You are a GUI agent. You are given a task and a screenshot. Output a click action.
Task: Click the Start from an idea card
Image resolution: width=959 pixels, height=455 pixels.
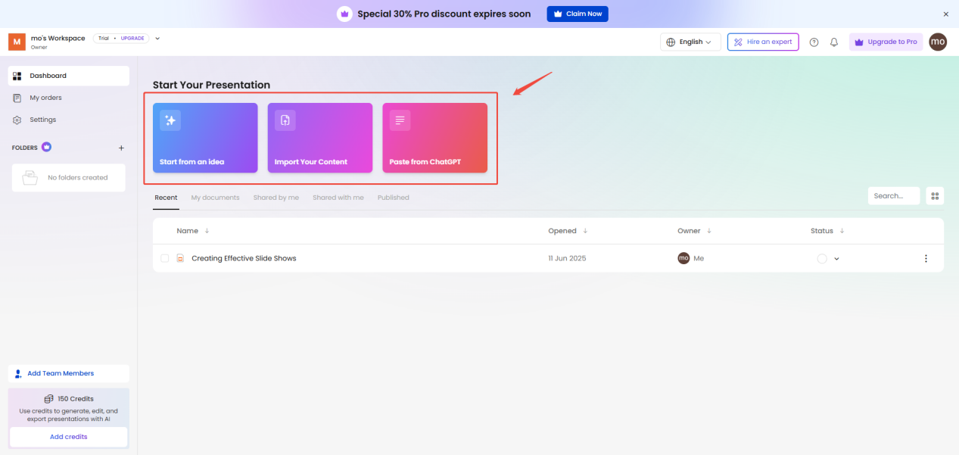tap(205, 138)
